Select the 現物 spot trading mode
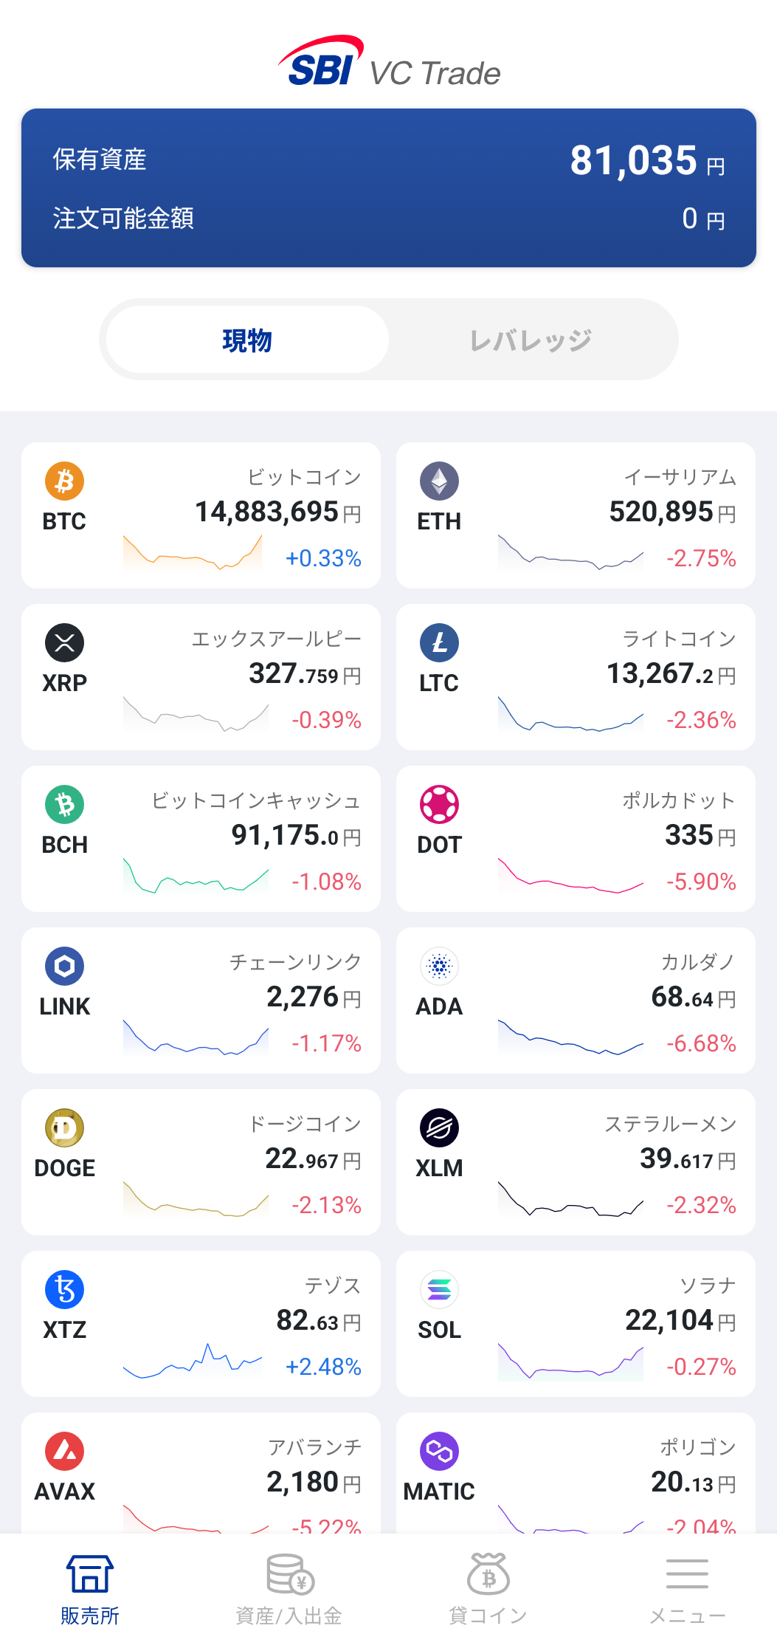Screen dimensions: 777x1634 point(248,340)
